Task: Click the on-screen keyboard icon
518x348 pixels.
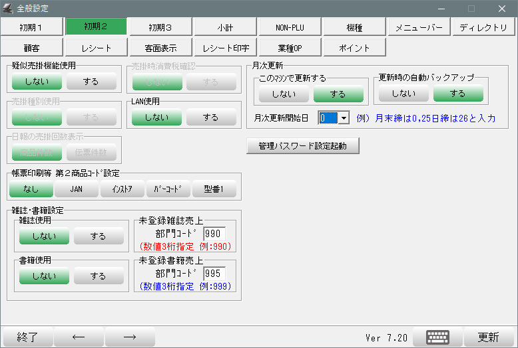Action: 437,337
